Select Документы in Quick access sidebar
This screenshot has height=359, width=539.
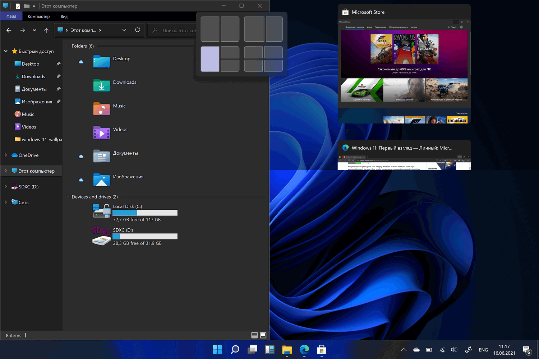tap(34, 89)
